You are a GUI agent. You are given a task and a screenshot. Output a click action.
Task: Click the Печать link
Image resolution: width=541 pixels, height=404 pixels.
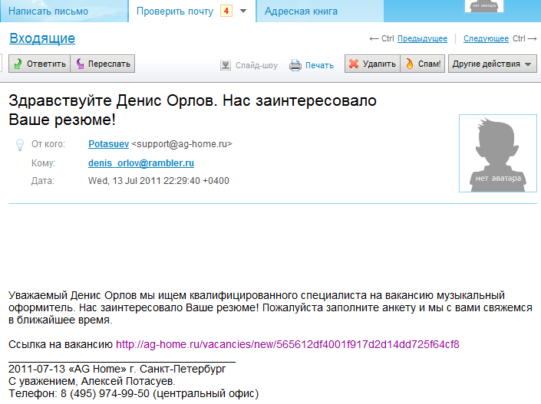(319, 65)
